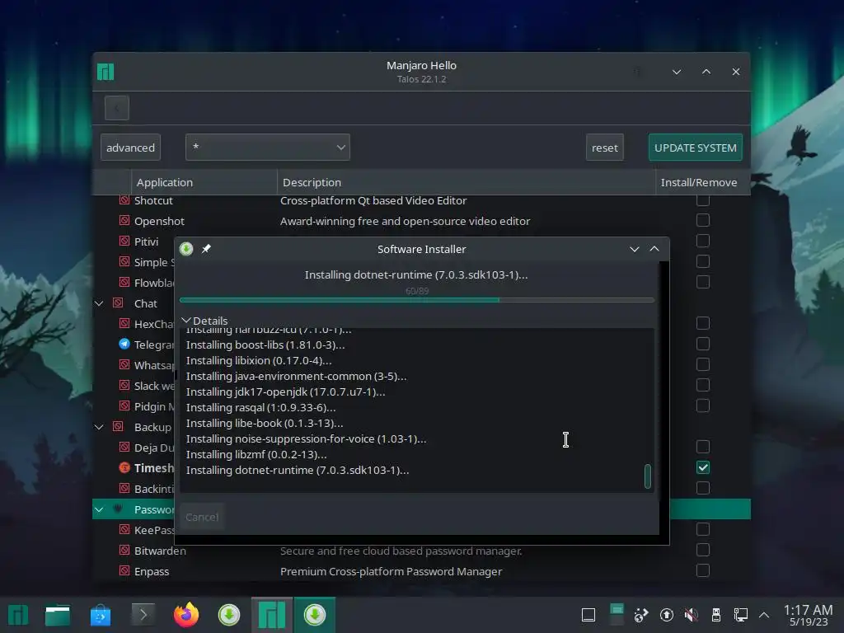Click the installation progress bar
Screen dimensions: 844x633
[416, 300]
